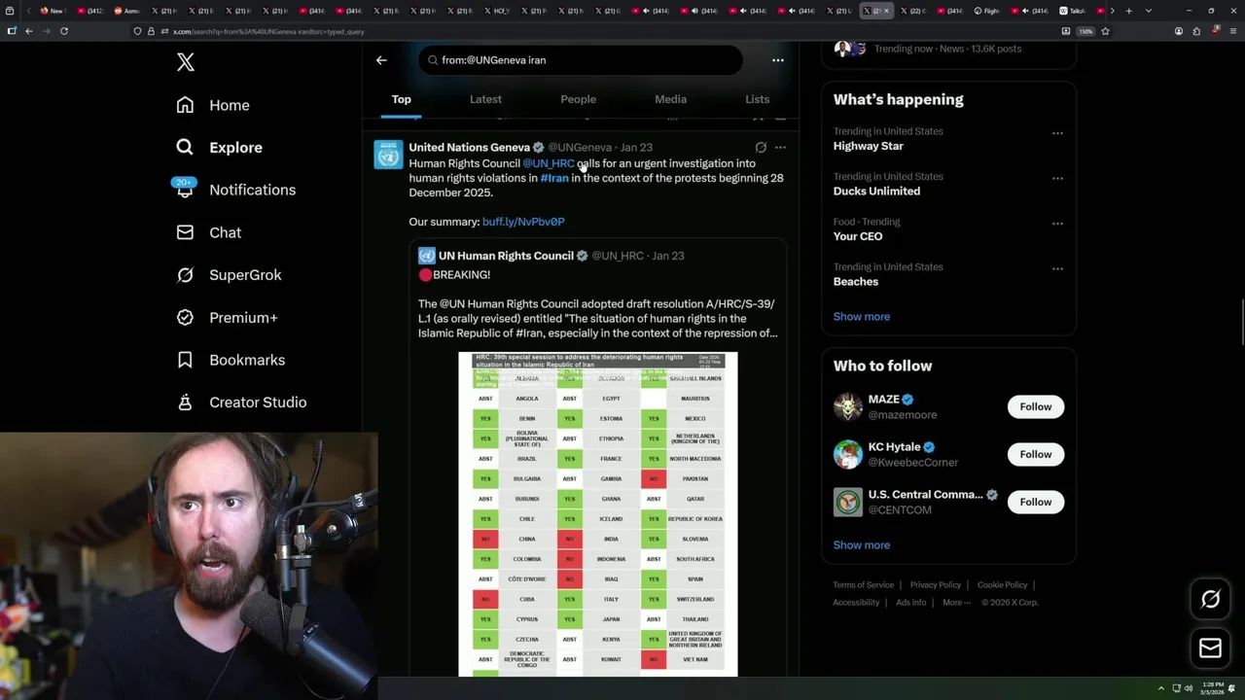Image resolution: width=1245 pixels, height=700 pixels.
Task: Click the Bookmarks ribbon icon
Action: (185, 360)
